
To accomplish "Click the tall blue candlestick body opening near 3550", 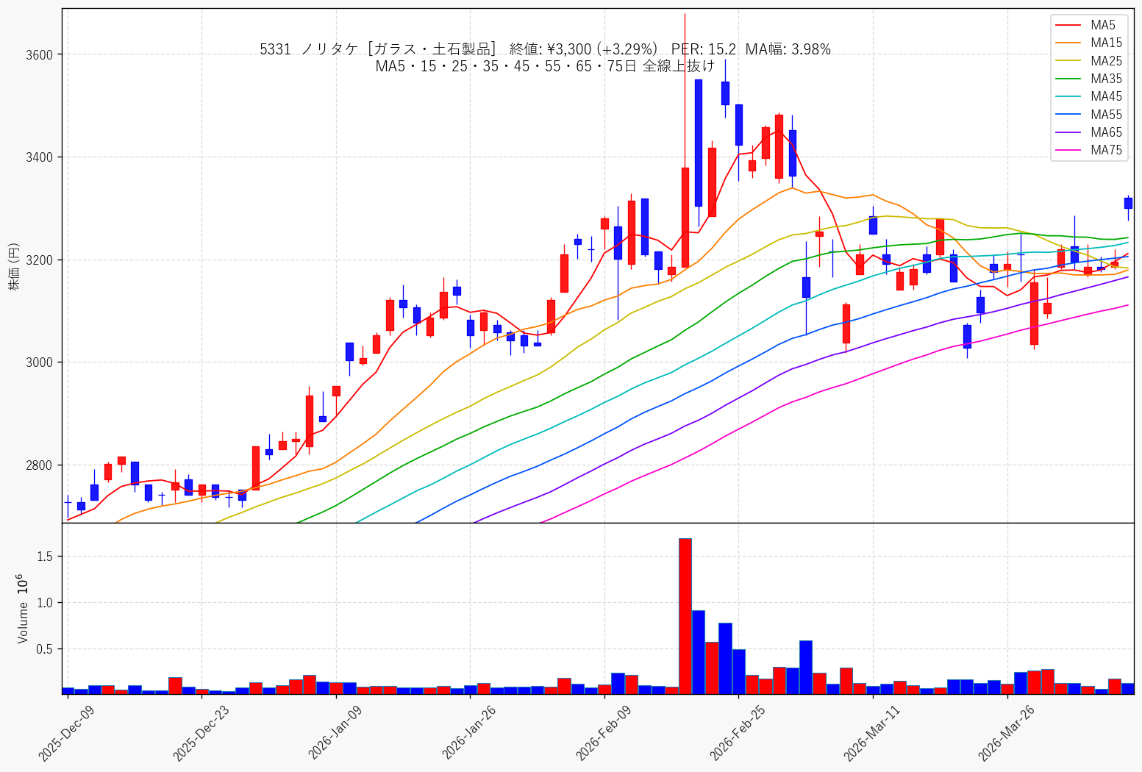I will tap(698, 143).
